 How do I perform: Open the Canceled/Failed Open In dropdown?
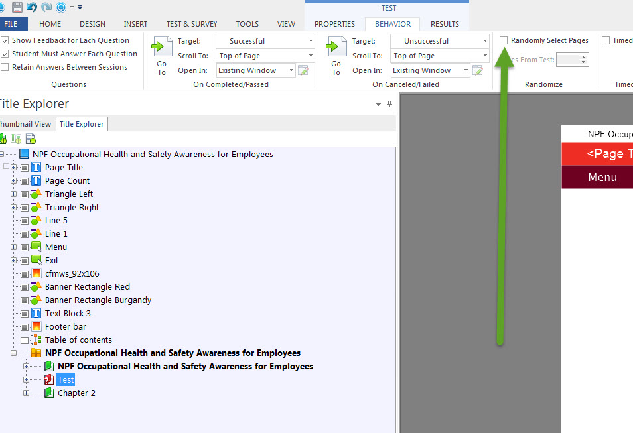pos(466,70)
